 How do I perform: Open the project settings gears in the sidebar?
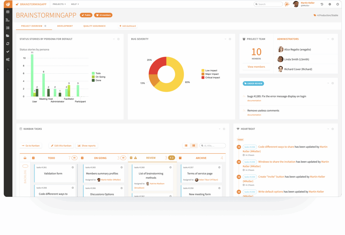(x=8, y=59)
